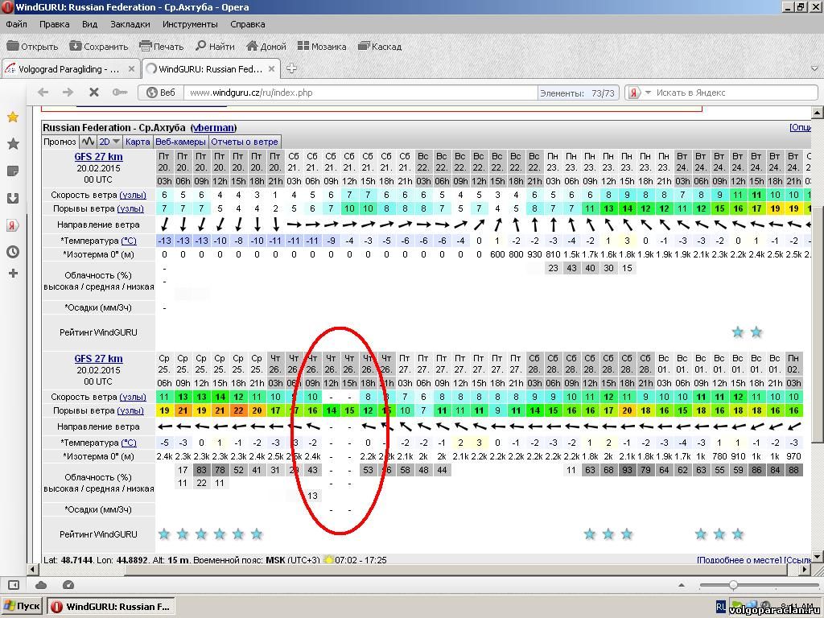Screen dimensions: 824x618
Task: Go forward with the forward arrow
Action: click(x=68, y=93)
